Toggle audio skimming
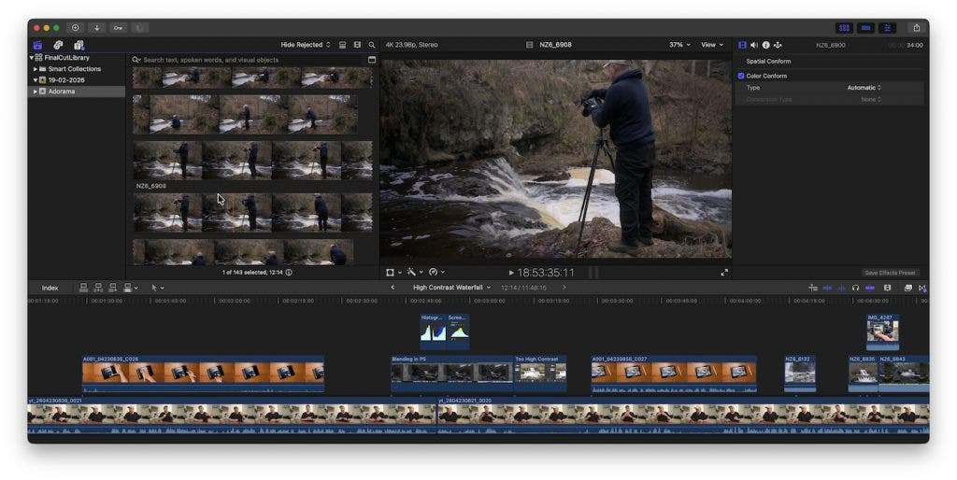Image resolution: width=957 pixels, height=480 pixels. point(841,288)
